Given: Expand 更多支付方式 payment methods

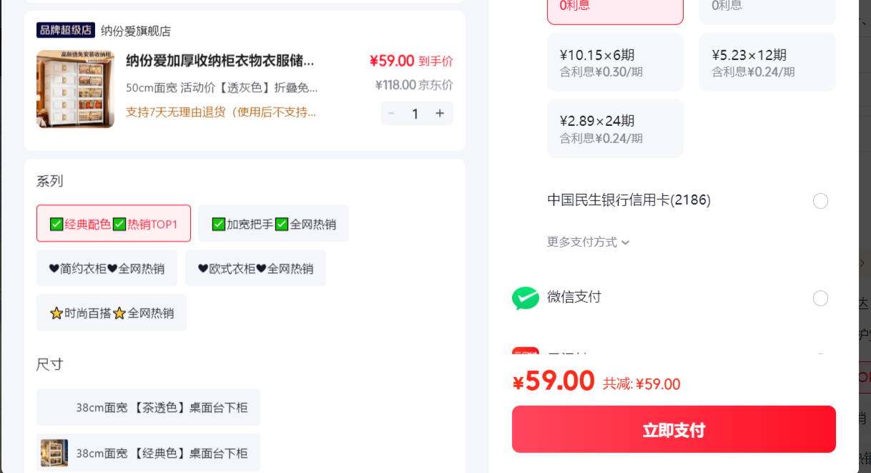Looking at the screenshot, I should (x=589, y=242).
